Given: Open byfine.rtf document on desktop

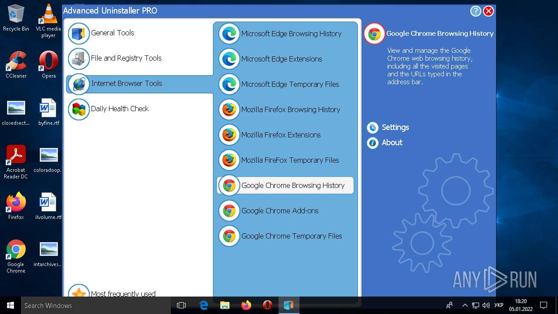Looking at the screenshot, I should (48, 112).
